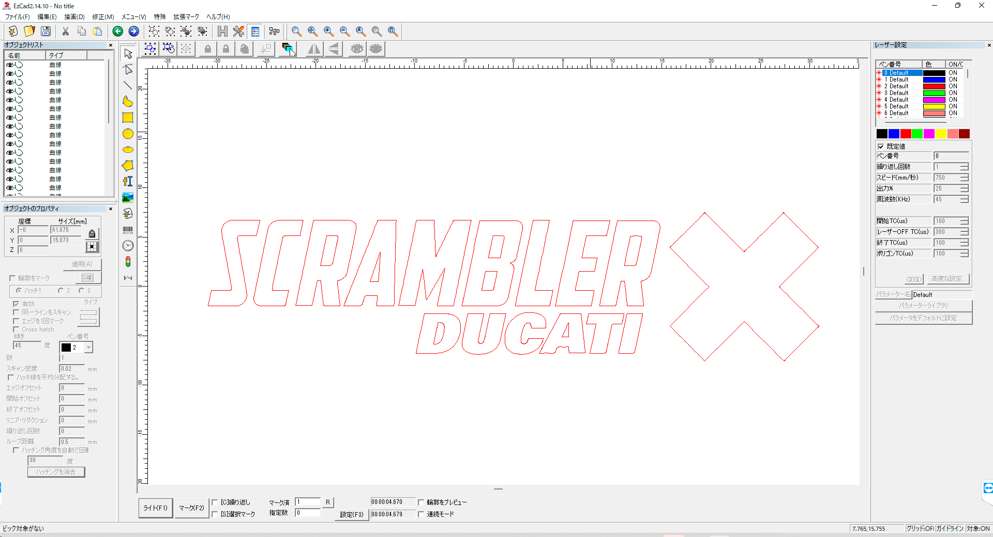Click the save file icon

[46, 31]
